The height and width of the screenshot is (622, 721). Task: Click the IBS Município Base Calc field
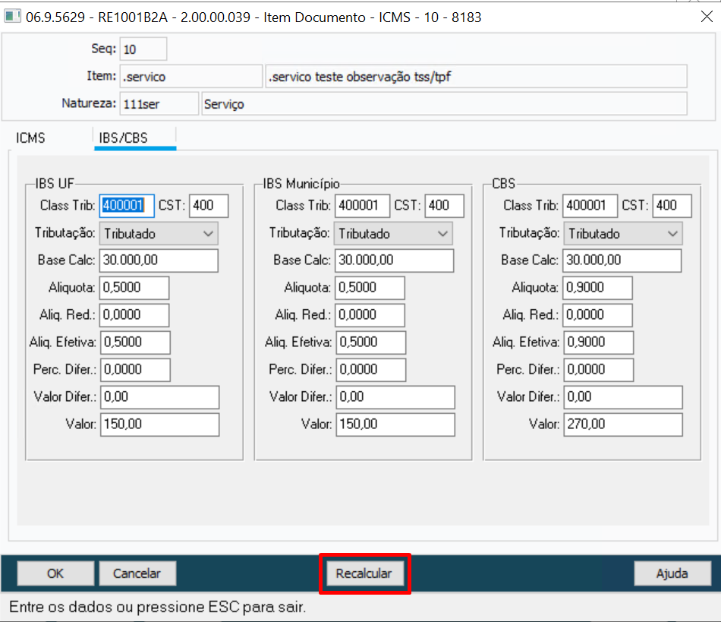tap(394, 260)
